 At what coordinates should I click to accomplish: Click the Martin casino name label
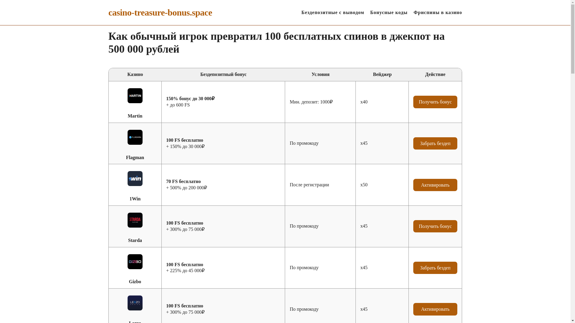coord(135,116)
